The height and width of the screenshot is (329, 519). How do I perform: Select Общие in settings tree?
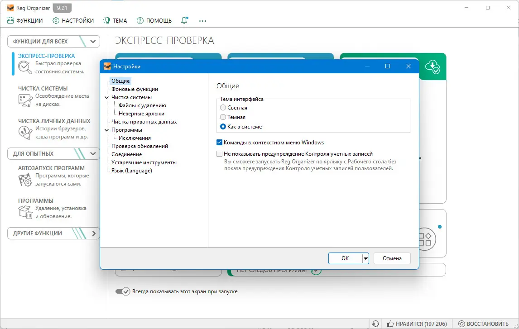pos(120,81)
